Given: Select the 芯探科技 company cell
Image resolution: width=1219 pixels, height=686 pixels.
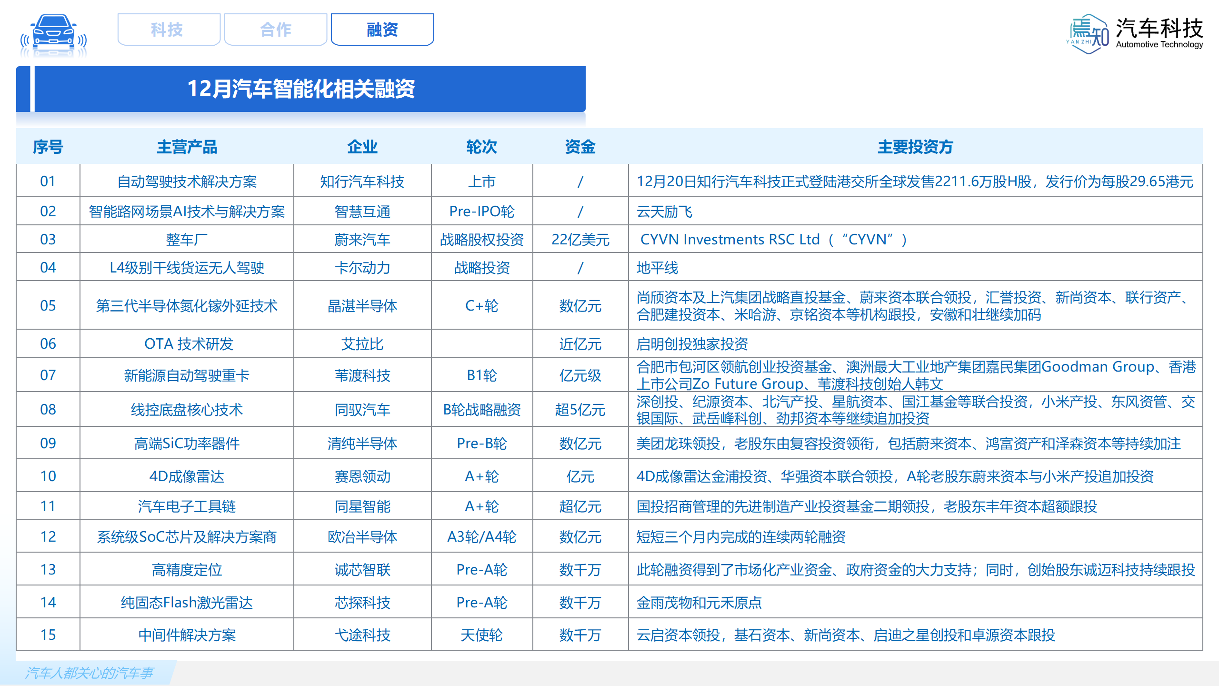Looking at the screenshot, I should click(x=362, y=602).
